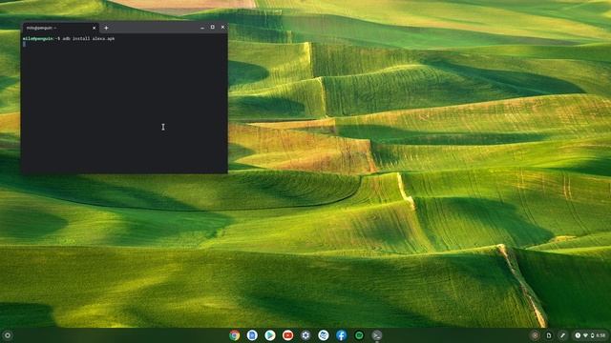Select the milo@penguin Terminal tab
Viewport: 611px width, 343px height.
(x=60, y=28)
